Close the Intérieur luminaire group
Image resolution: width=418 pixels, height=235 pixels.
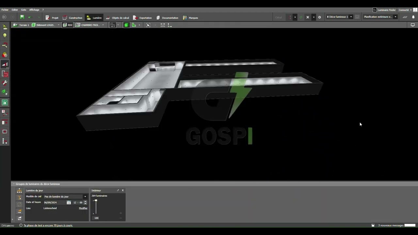[123, 190]
